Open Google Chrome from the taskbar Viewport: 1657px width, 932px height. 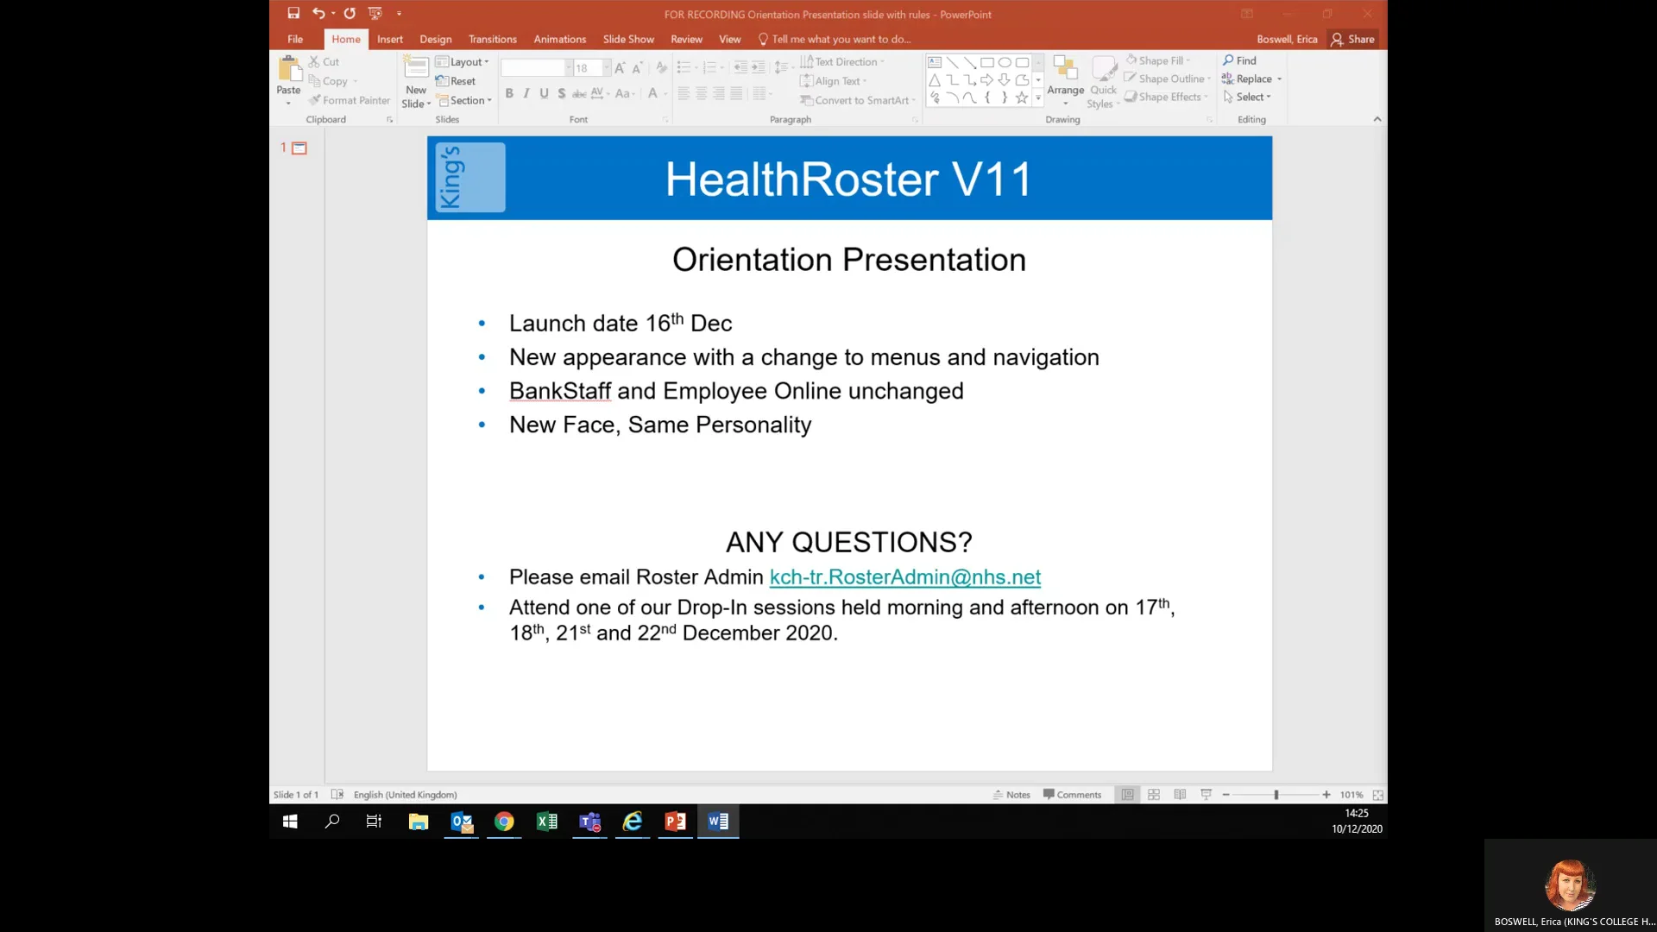[x=504, y=822]
